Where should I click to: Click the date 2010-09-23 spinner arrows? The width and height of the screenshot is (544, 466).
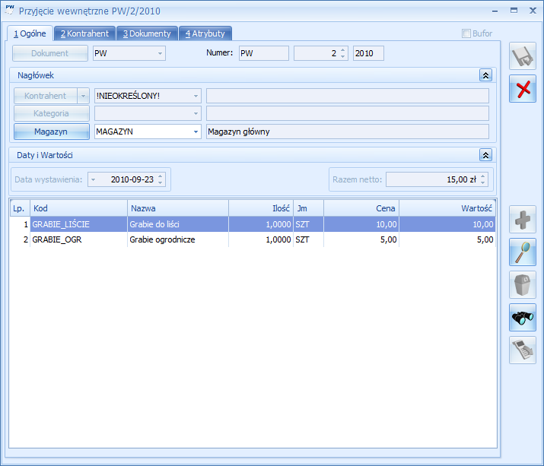coord(161,179)
